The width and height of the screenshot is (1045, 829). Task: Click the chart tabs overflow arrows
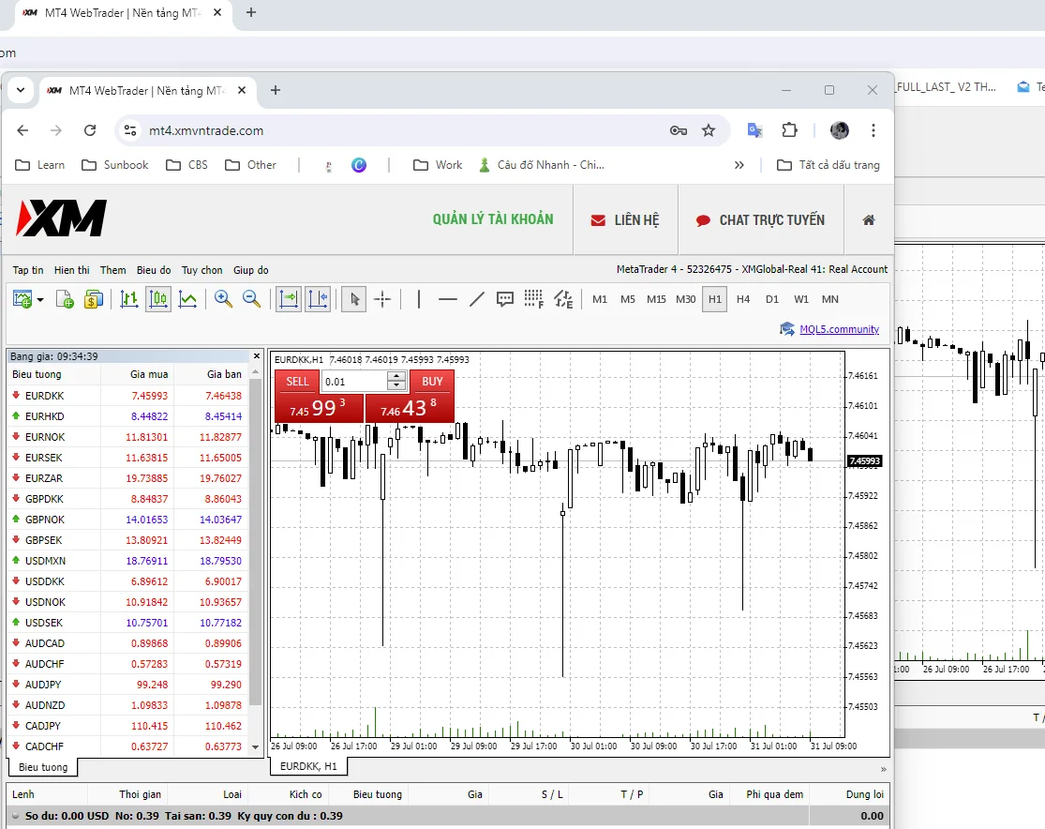[883, 769]
